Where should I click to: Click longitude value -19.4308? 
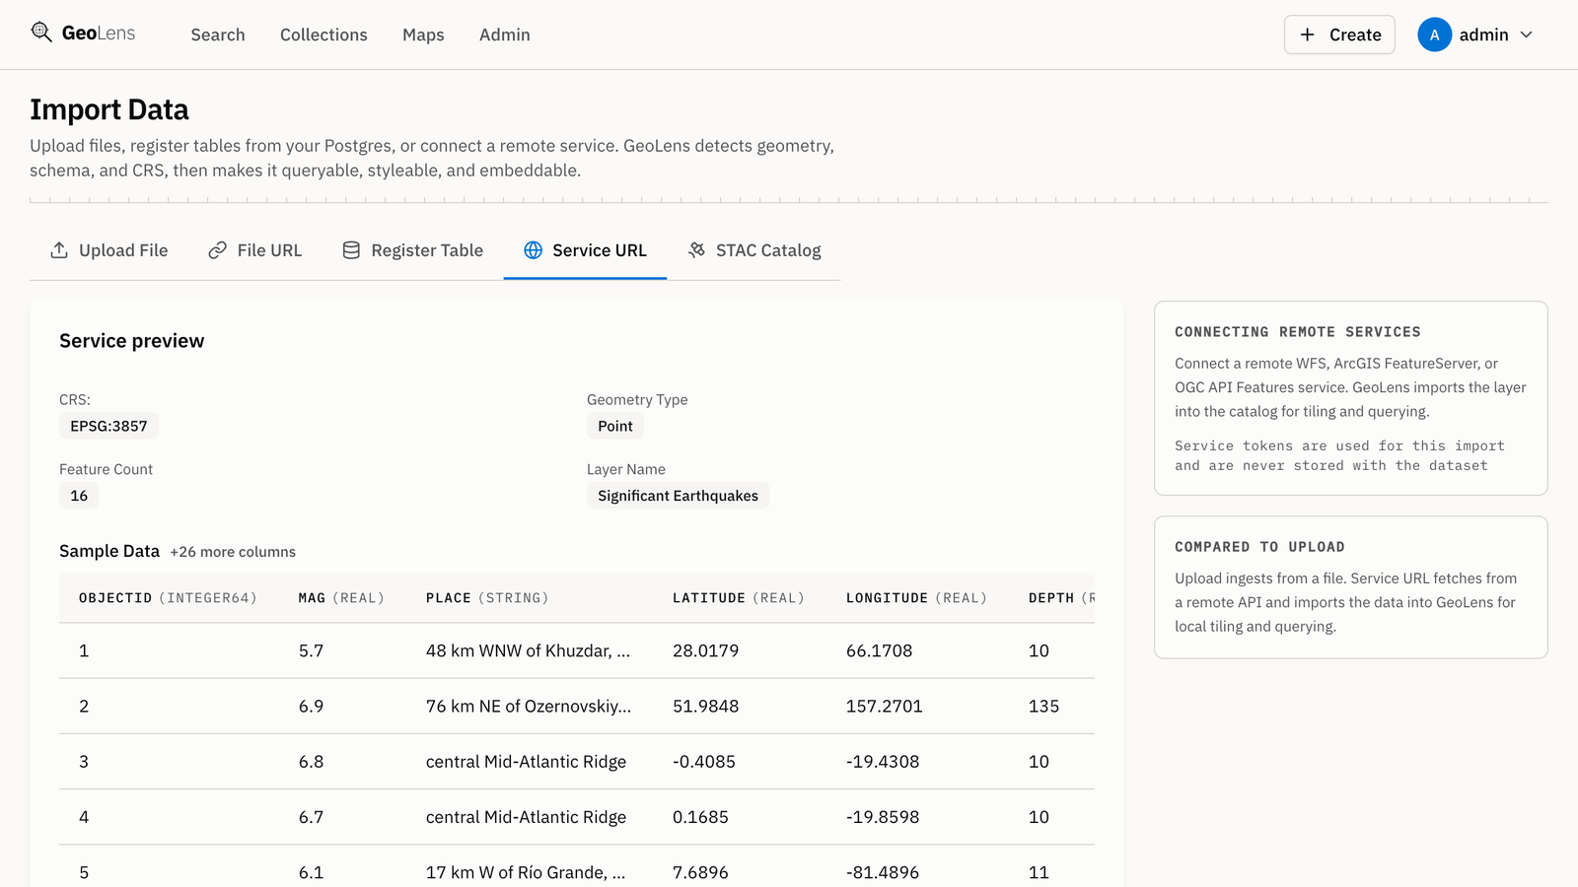tap(883, 762)
